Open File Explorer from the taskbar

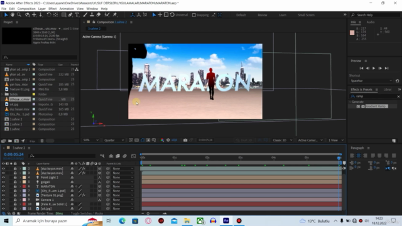coord(187,220)
